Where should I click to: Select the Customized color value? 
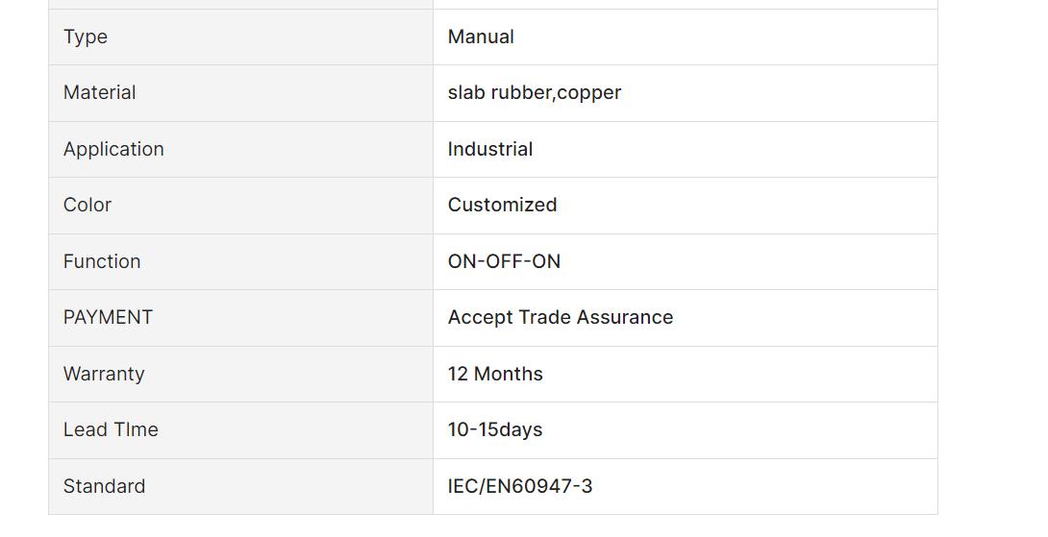502,205
